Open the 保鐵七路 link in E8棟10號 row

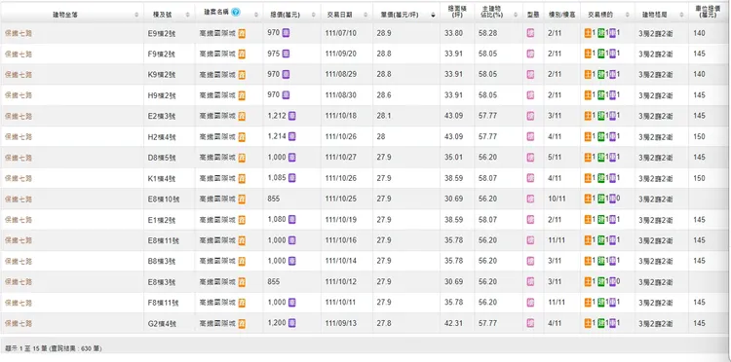point(19,199)
